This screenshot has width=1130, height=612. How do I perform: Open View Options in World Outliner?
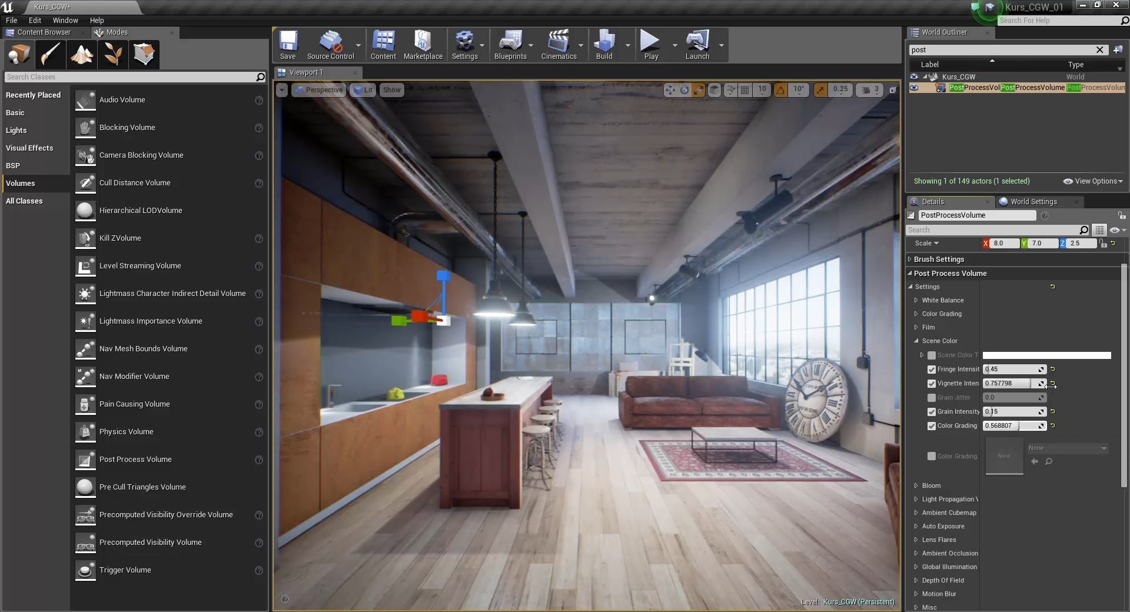1094,181
